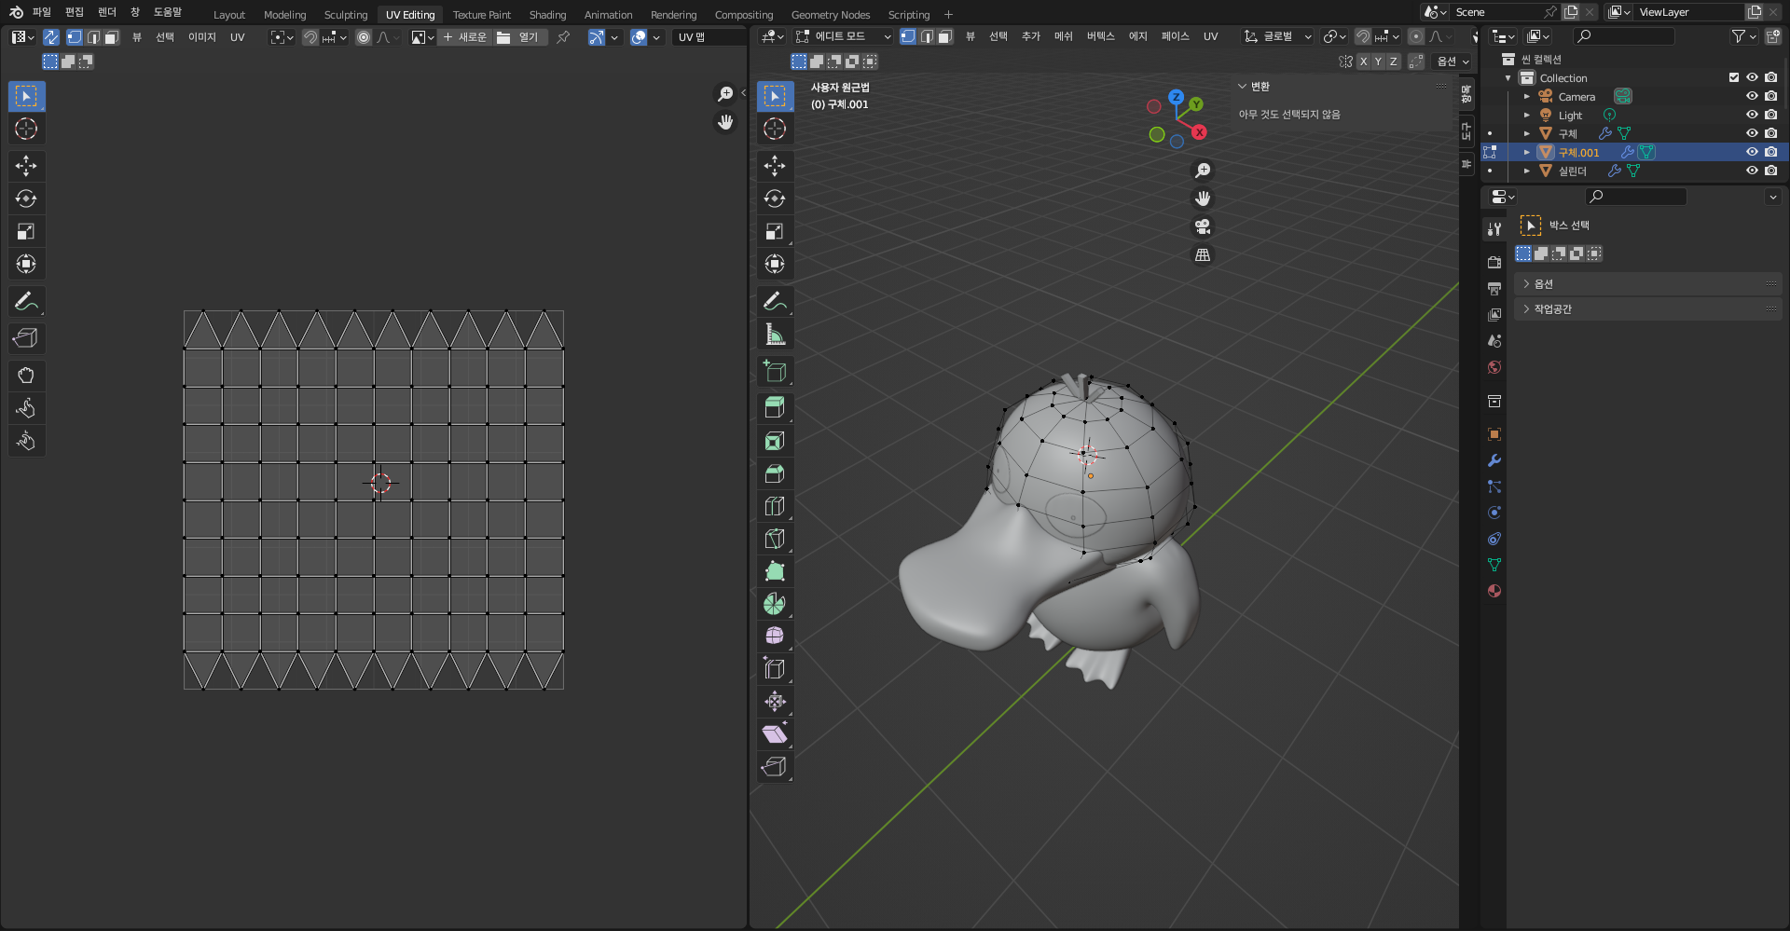The width and height of the screenshot is (1790, 931).
Task: Switch to face select mode in 3D viewport
Action: click(x=944, y=36)
